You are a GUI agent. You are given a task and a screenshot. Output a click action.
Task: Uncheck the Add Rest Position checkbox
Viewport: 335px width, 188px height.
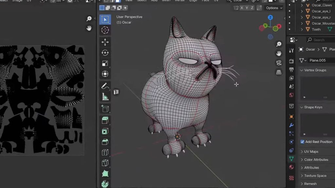pos(302,142)
